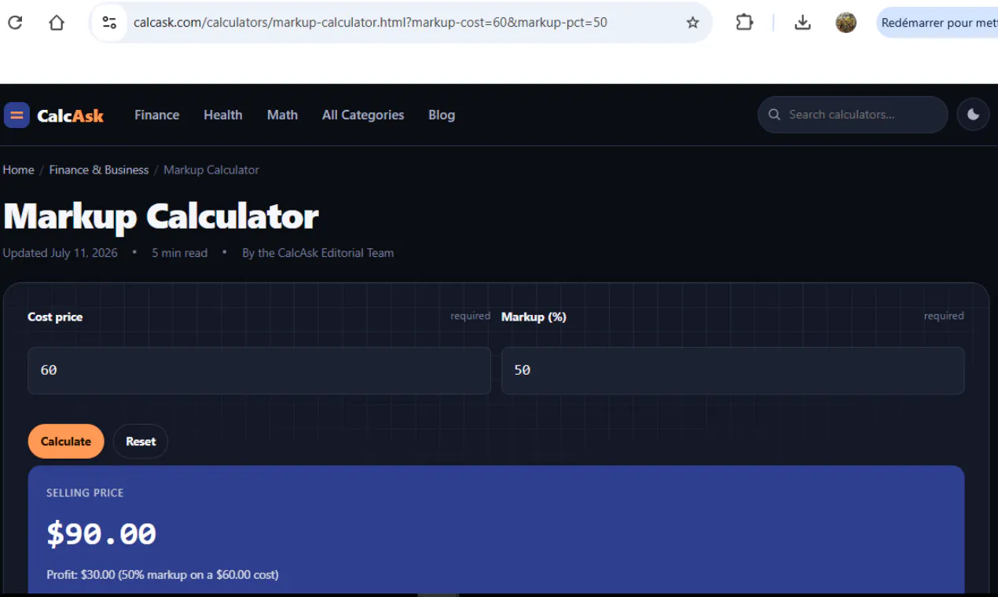
Task: Reload the page with browser refresh icon
Action: tap(15, 23)
